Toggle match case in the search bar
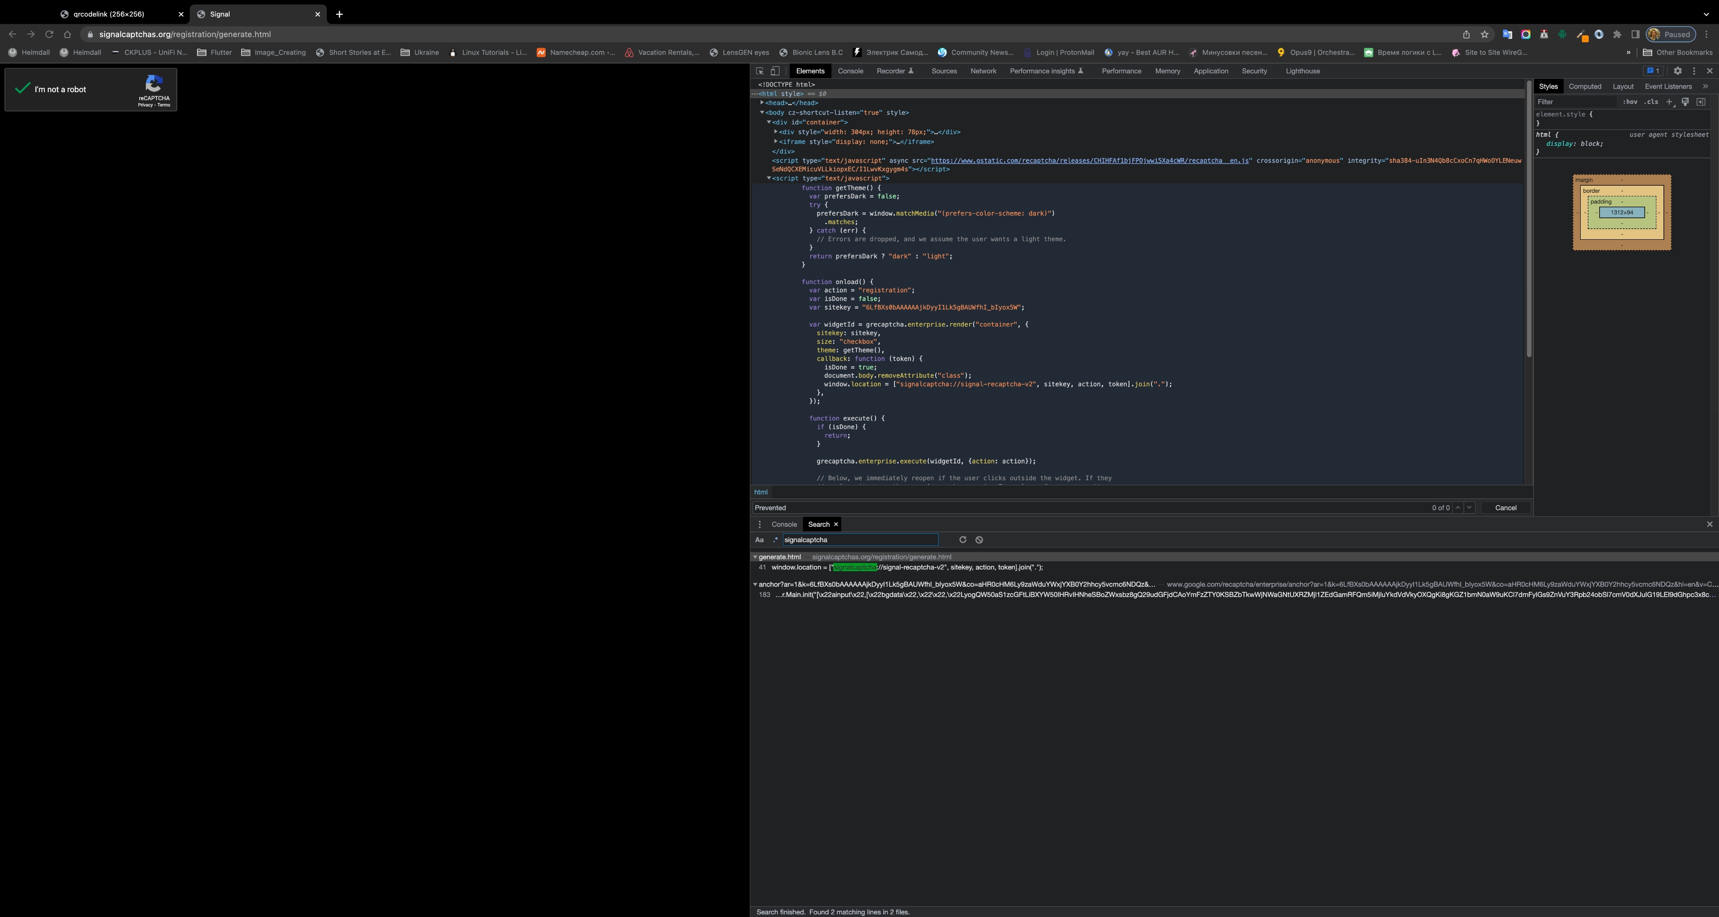This screenshot has width=1719, height=917. [759, 539]
